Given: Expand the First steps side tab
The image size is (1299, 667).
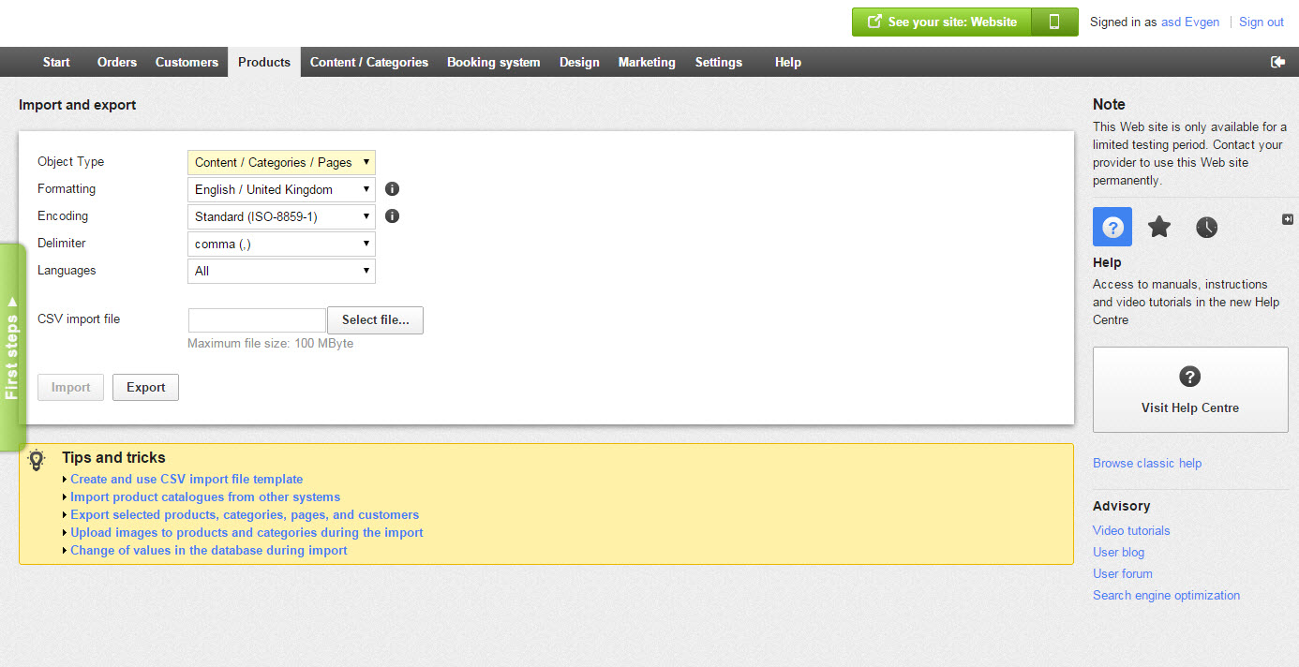Looking at the screenshot, I should (11, 347).
